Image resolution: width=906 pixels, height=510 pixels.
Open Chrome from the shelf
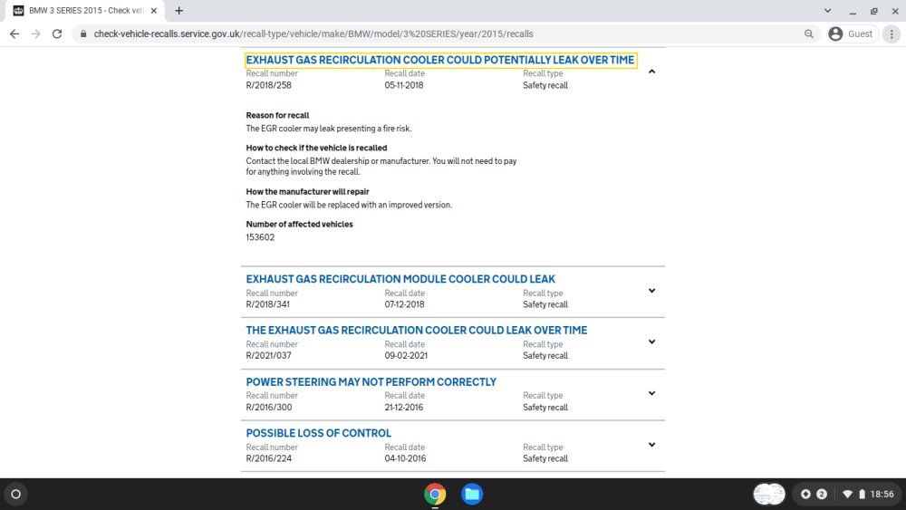435,495
